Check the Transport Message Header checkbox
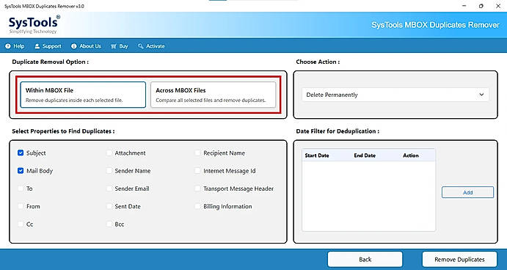 (197, 189)
